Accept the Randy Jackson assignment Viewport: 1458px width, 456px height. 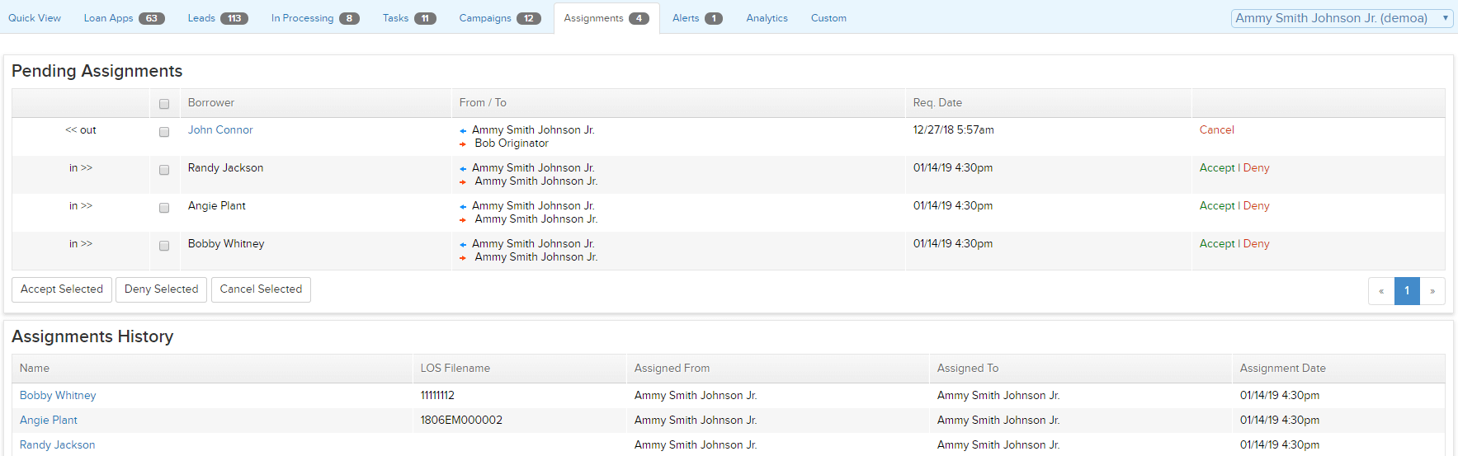(1216, 168)
